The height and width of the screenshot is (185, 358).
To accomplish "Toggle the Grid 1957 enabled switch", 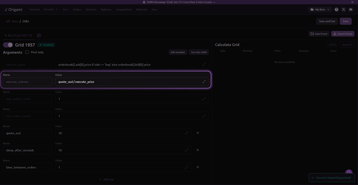I will pyautogui.click(x=8, y=45).
